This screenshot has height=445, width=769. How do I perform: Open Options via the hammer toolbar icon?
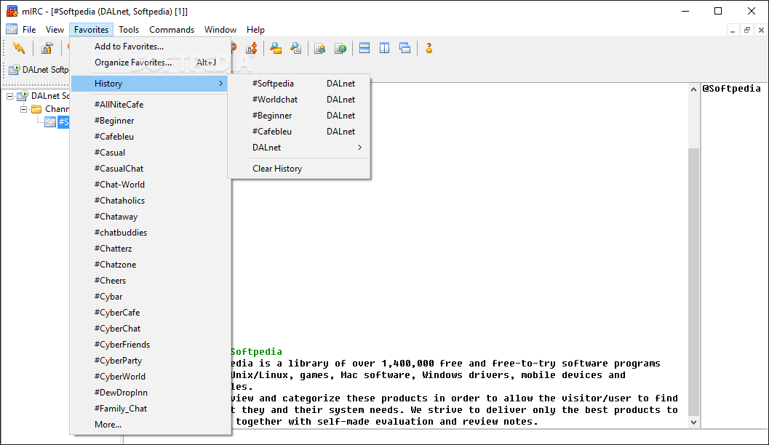[47, 48]
